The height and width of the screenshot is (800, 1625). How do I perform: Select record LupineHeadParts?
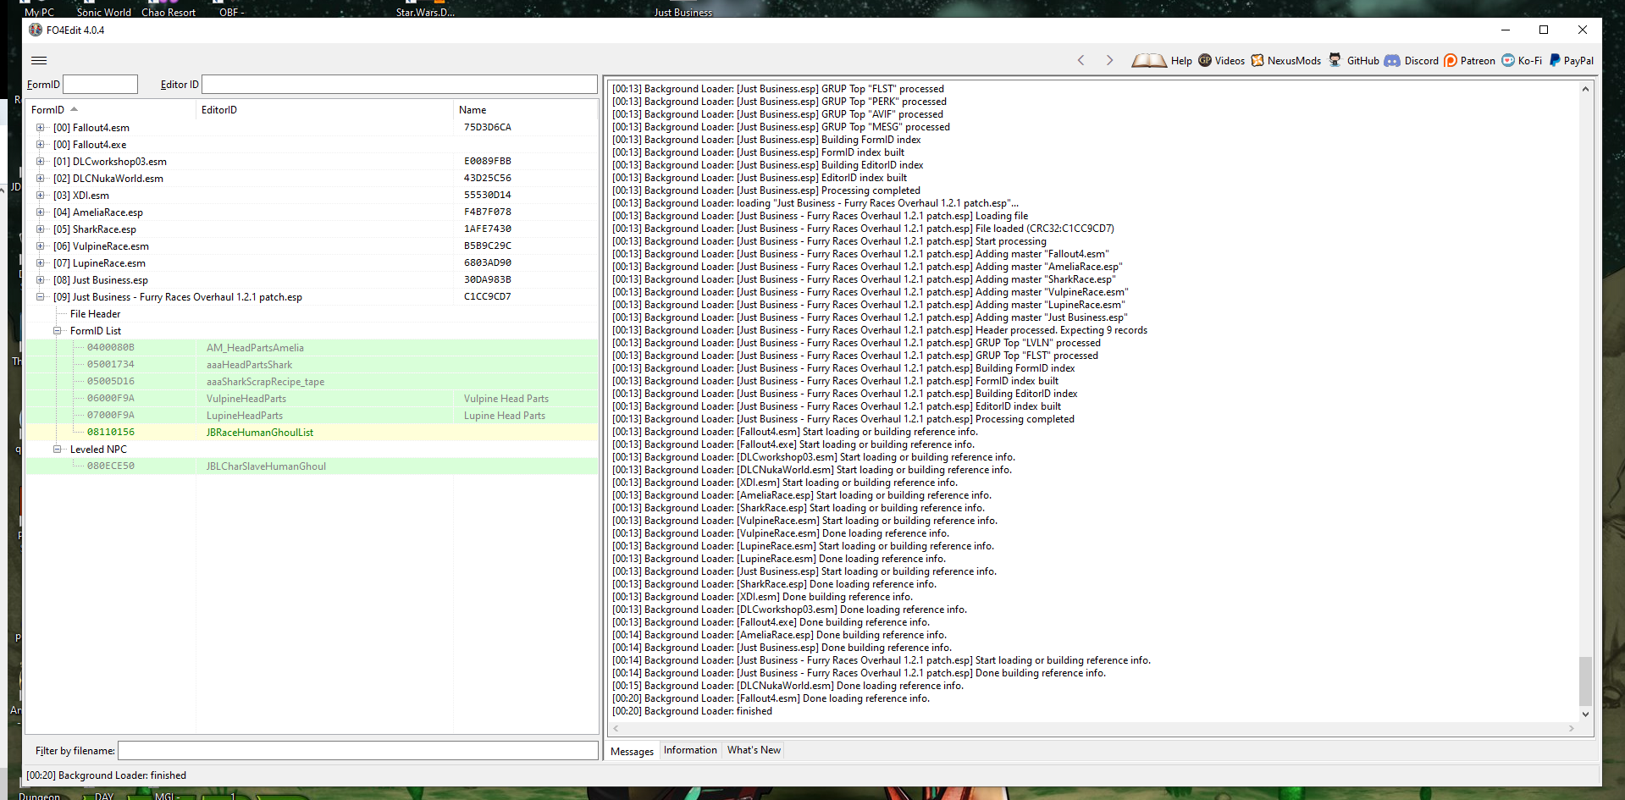pyautogui.click(x=312, y=416)
